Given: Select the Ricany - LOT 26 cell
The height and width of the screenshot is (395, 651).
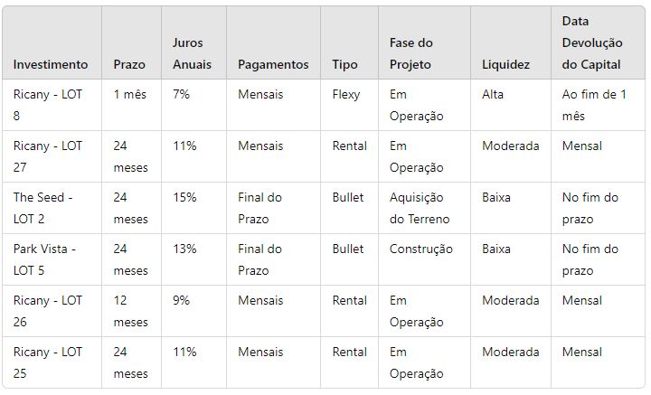Looking at the screenshot, I should (48, 311).
